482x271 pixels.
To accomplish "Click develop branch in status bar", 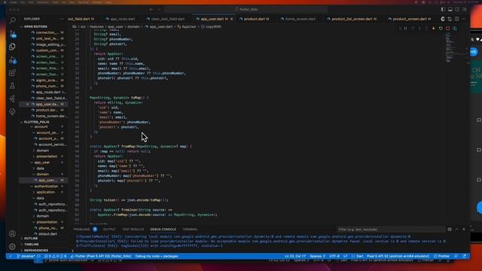I will tap(26, 256).
